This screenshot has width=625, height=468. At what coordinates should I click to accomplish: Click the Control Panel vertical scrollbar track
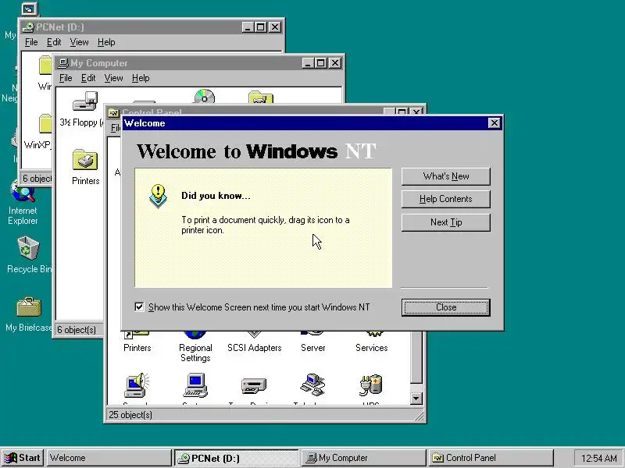tap(416, 388)
